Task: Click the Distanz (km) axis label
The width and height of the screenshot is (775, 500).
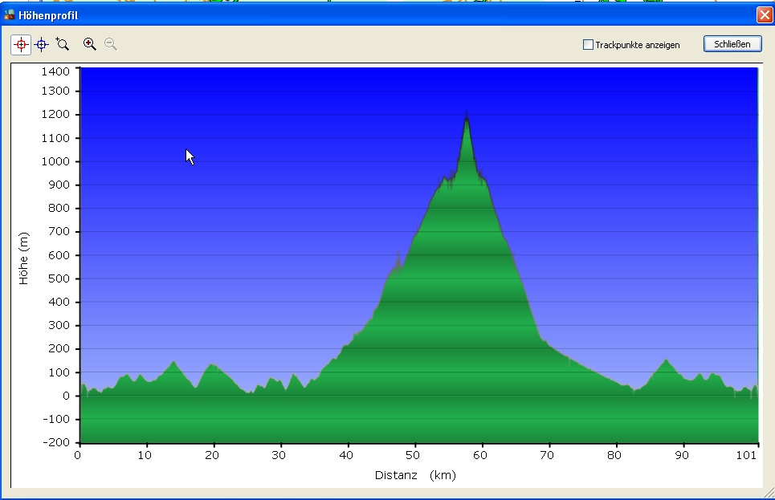Action: point(415,475)
